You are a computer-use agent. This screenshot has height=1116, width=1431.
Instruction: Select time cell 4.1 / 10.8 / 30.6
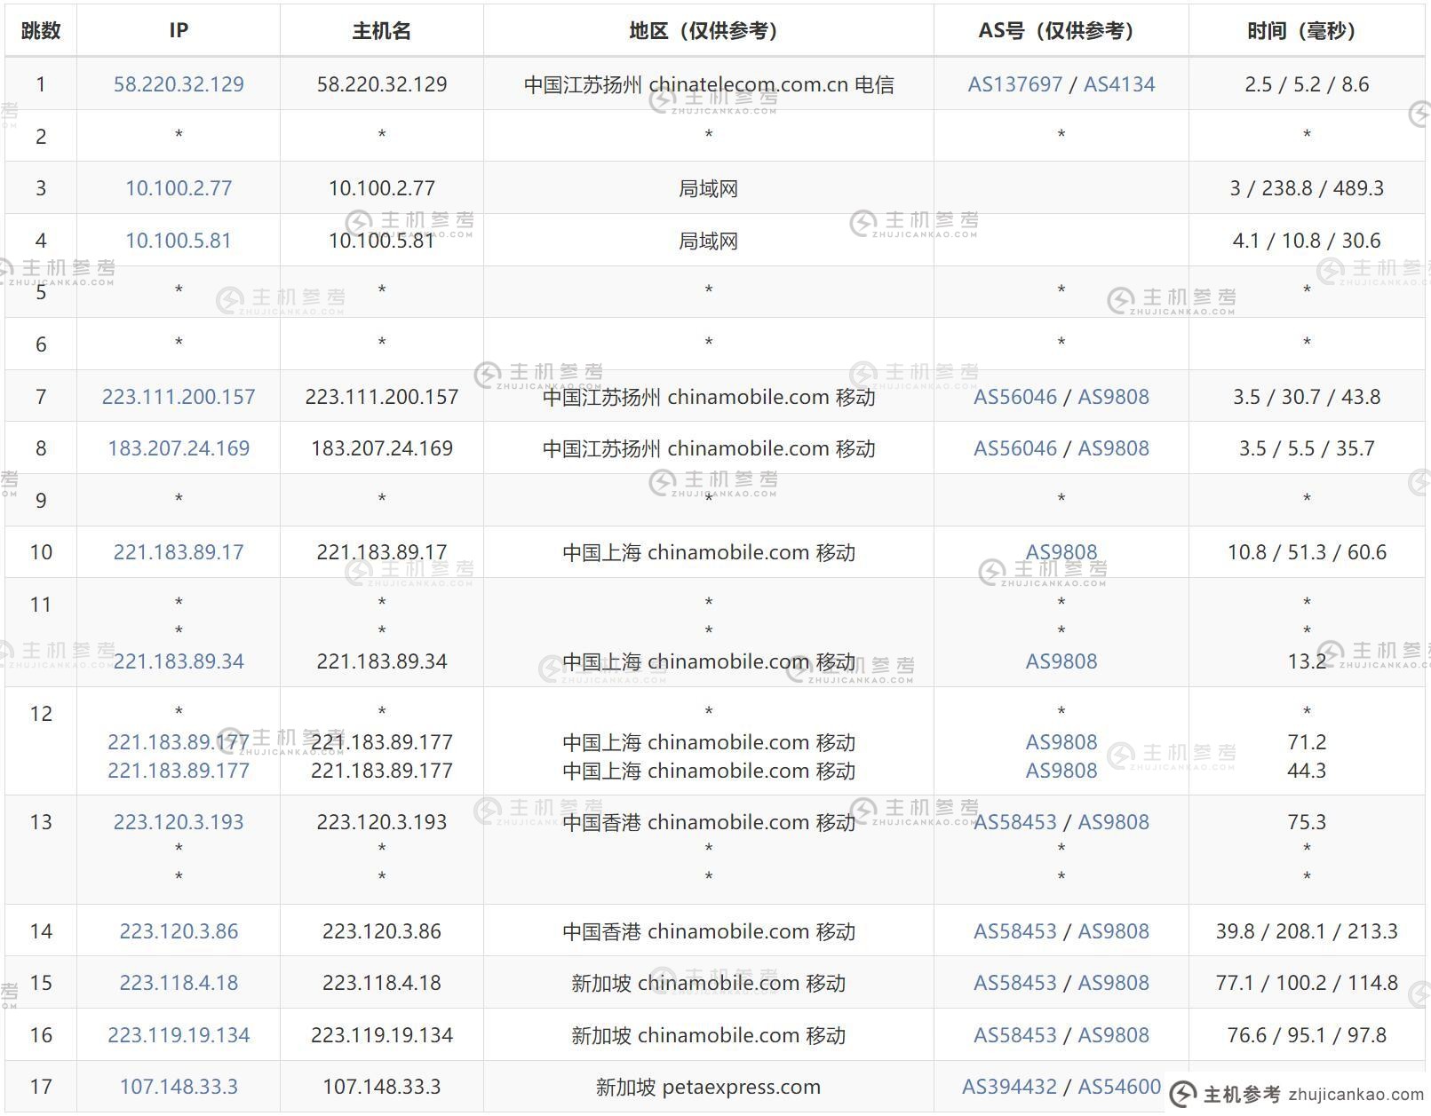(x=1307, y=241)
